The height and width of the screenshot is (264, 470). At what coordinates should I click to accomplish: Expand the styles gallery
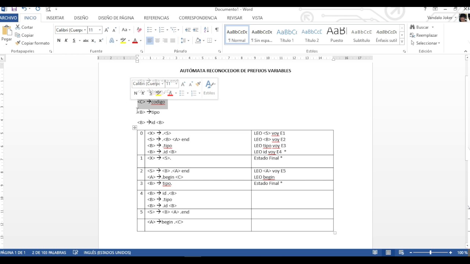[x=402, y=42]
